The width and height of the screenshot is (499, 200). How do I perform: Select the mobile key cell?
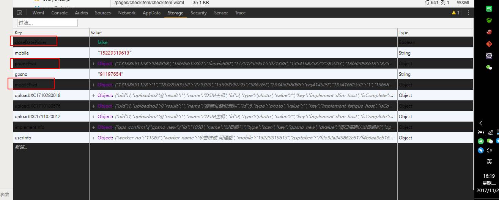(52, 53)
